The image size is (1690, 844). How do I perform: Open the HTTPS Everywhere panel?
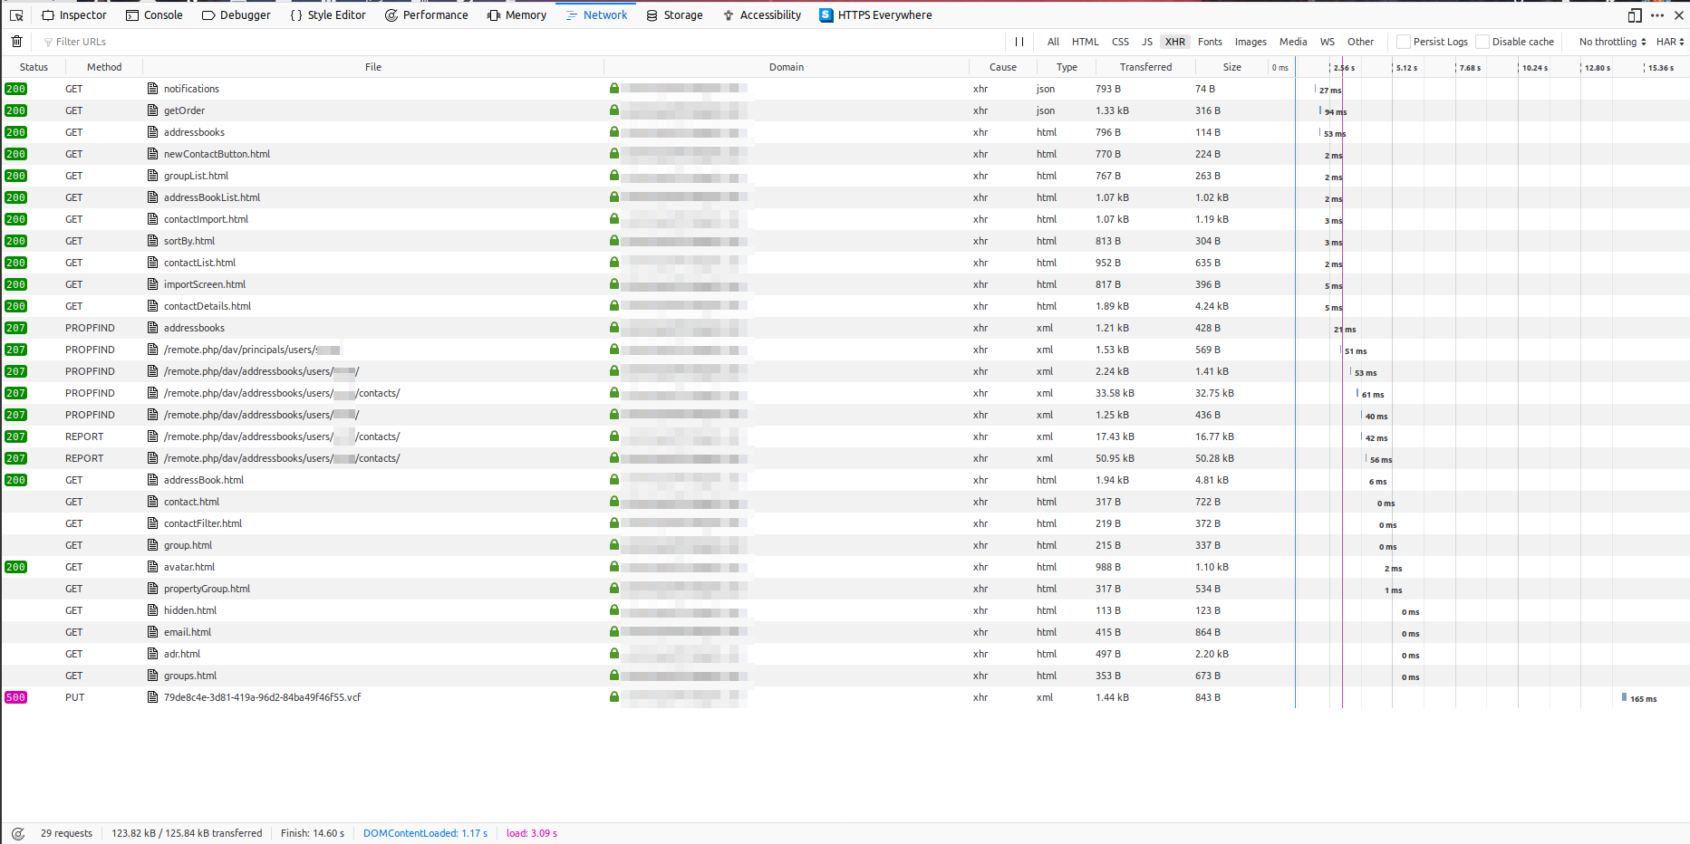[x=875, y=15]
